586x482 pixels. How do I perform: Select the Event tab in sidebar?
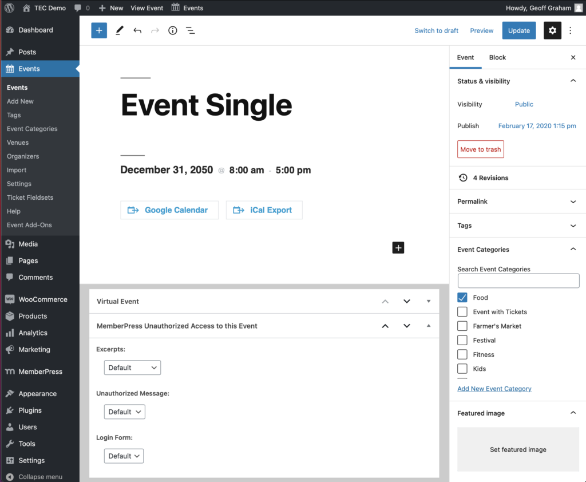465,57
